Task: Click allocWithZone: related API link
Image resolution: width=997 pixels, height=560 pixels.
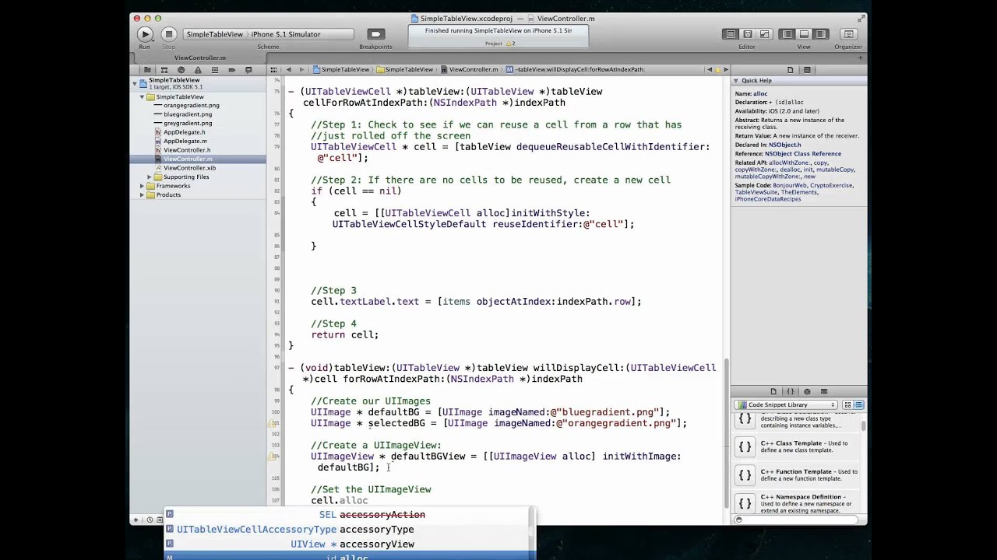Action: (790, 163)
